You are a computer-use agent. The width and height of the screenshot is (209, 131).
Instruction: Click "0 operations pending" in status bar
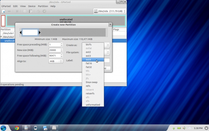[x=12, y=84]
